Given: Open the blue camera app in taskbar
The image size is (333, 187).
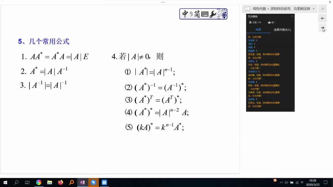Looking at the screenshot, I should (x=104, y=182).
